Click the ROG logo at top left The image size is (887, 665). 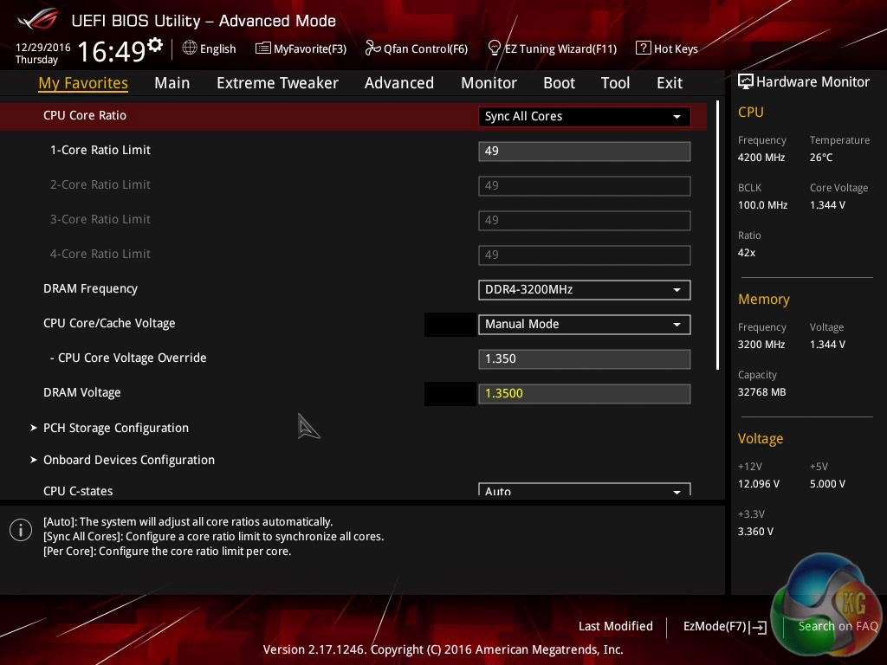[38, 20]
